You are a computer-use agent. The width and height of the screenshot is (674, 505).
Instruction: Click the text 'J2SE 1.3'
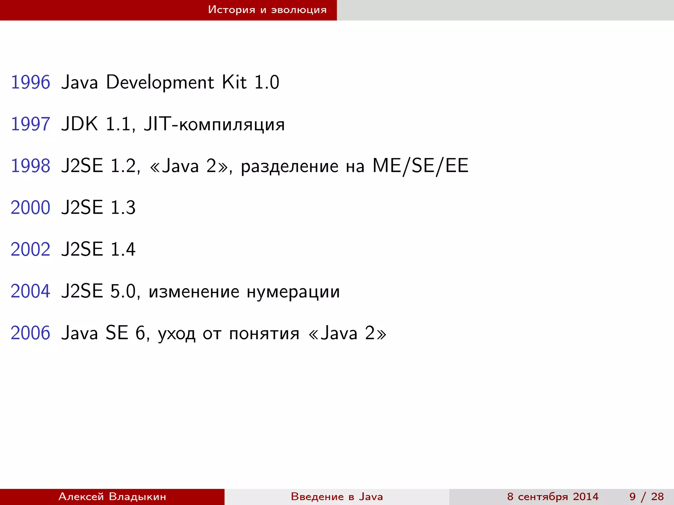click(x=98, y=207)
